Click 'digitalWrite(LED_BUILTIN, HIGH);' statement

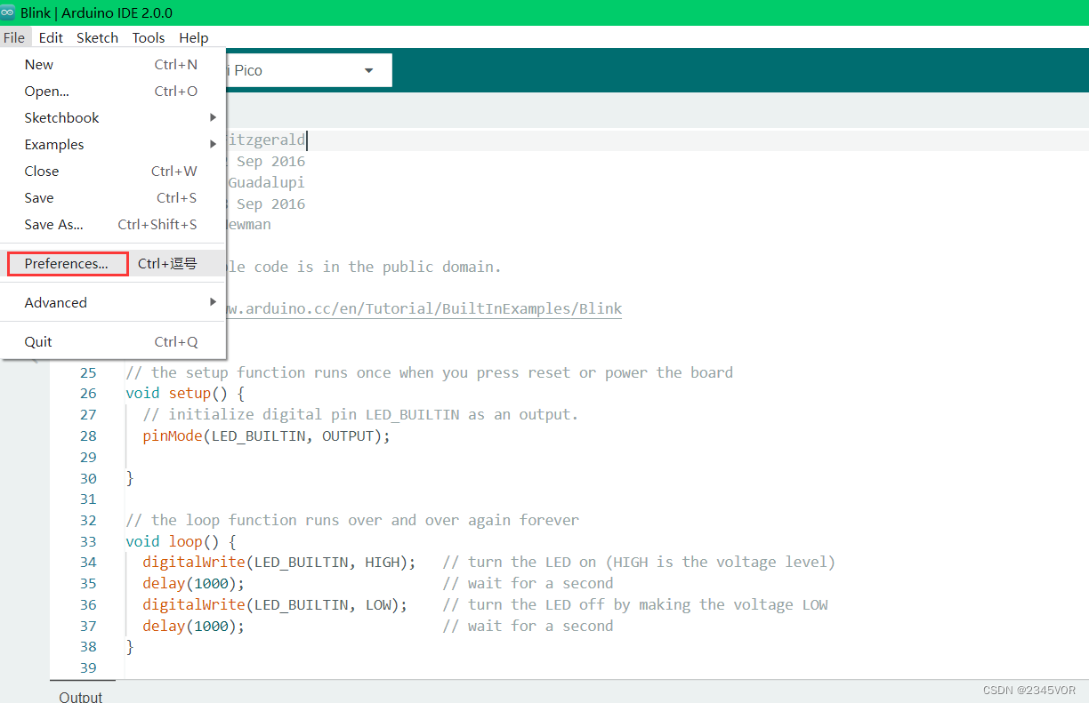tap(279, 563)
